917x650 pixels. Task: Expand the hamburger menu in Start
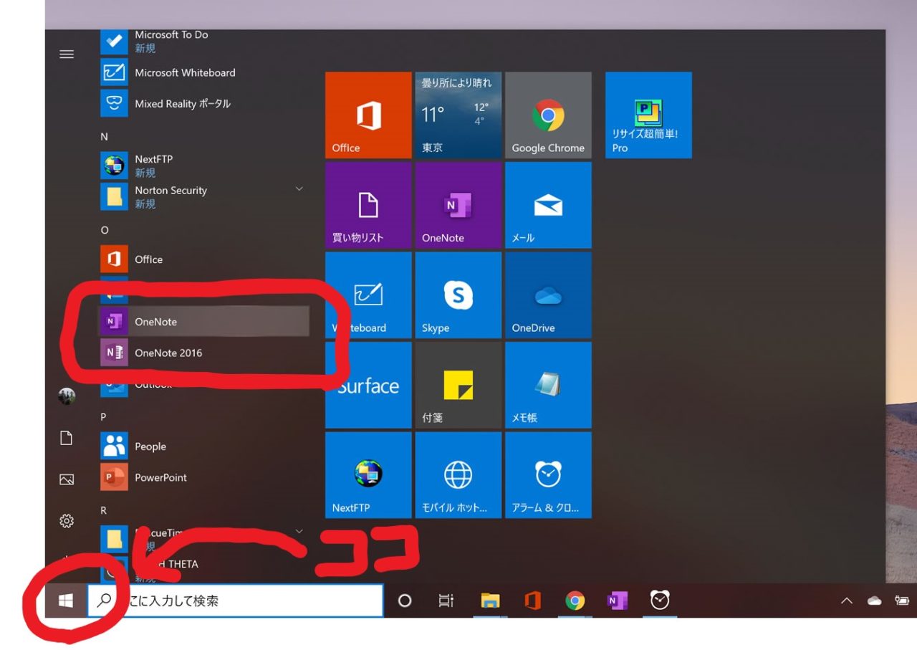click(67, 54)
